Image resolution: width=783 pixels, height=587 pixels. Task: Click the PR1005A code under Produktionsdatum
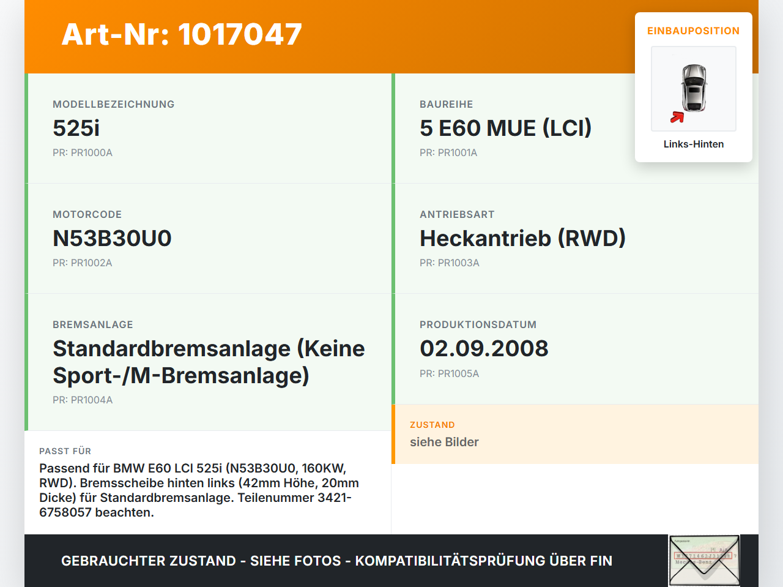click(x=449, y=373)
